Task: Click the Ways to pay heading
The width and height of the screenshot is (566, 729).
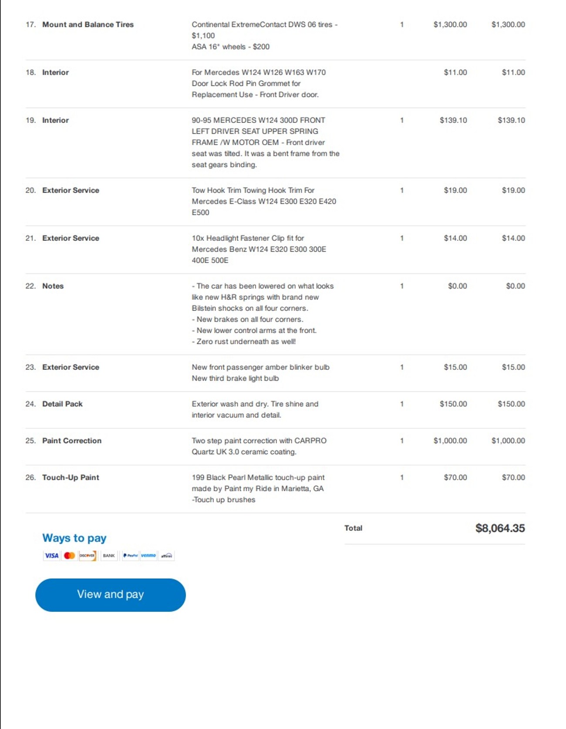Action: (x=74, y=538)
